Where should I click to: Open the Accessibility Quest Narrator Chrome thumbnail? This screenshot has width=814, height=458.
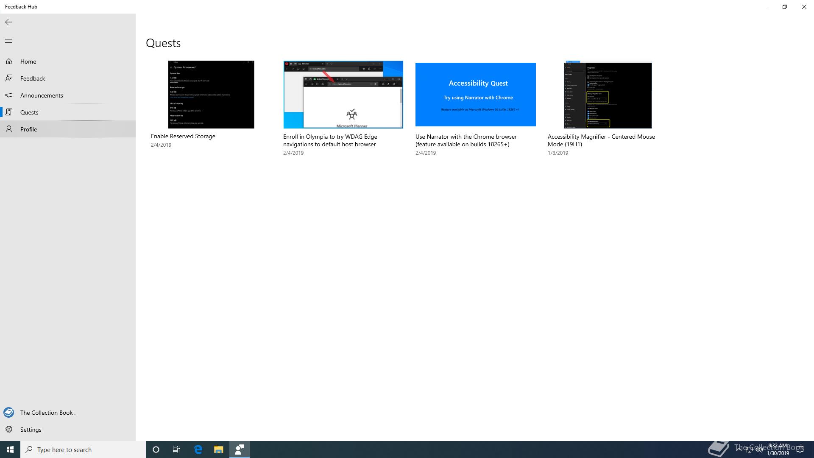tap(476, 95)
